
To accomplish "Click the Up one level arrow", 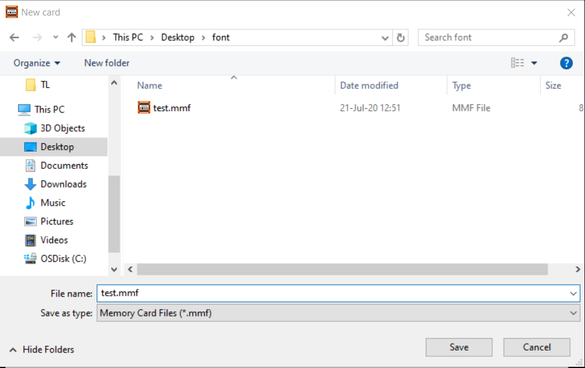I will [72, 37].
